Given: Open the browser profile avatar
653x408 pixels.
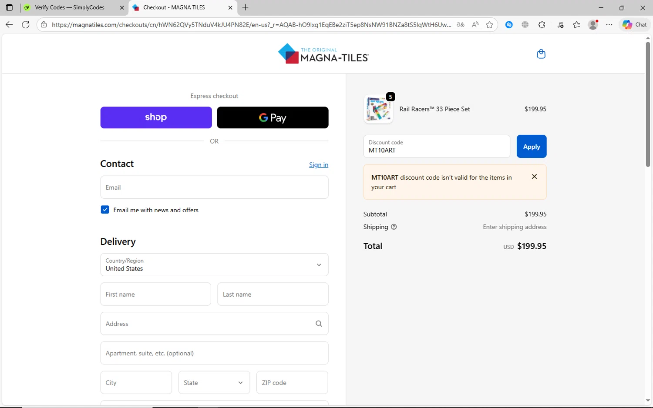Looking at the screenshot, I should pos(593,25).
